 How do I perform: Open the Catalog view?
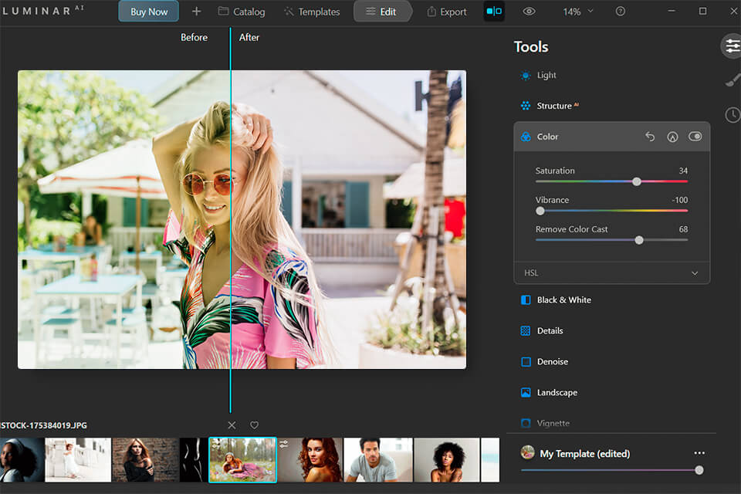point(241,12)
